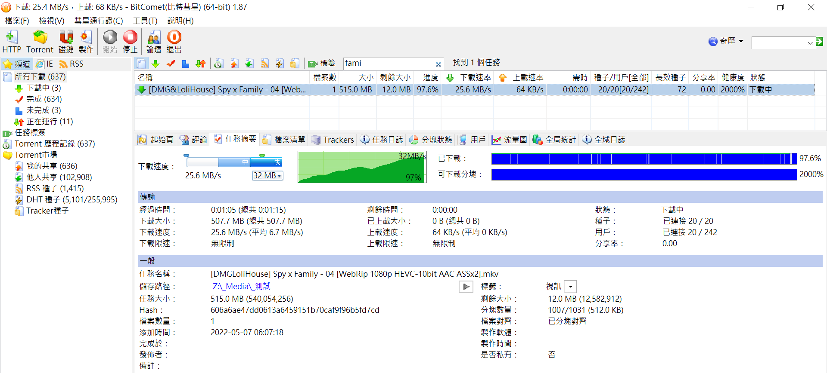Open the 全局統計 statistics tab
This screenshot has height=373, width=827.
click(554, 140)
